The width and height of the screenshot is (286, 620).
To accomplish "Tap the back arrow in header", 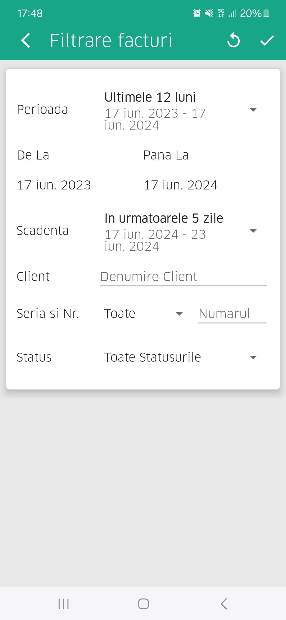I will [26, 41].
